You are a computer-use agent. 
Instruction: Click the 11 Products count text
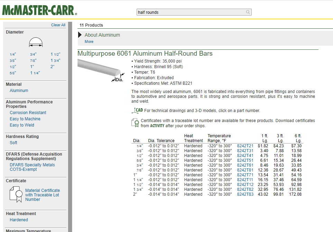91,25
